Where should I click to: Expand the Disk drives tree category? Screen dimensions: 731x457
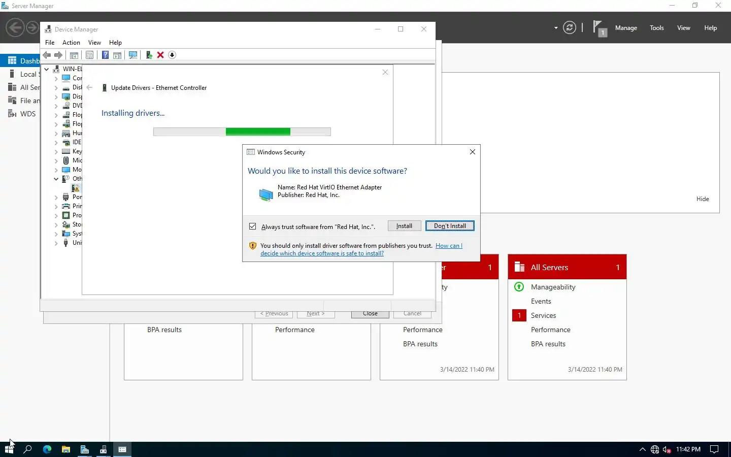click(56, 88)
